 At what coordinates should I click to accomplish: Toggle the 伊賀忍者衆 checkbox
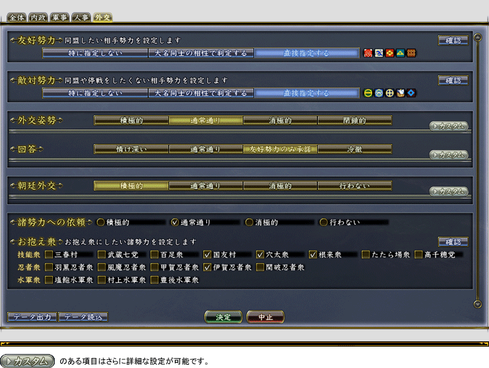point(208,267)
